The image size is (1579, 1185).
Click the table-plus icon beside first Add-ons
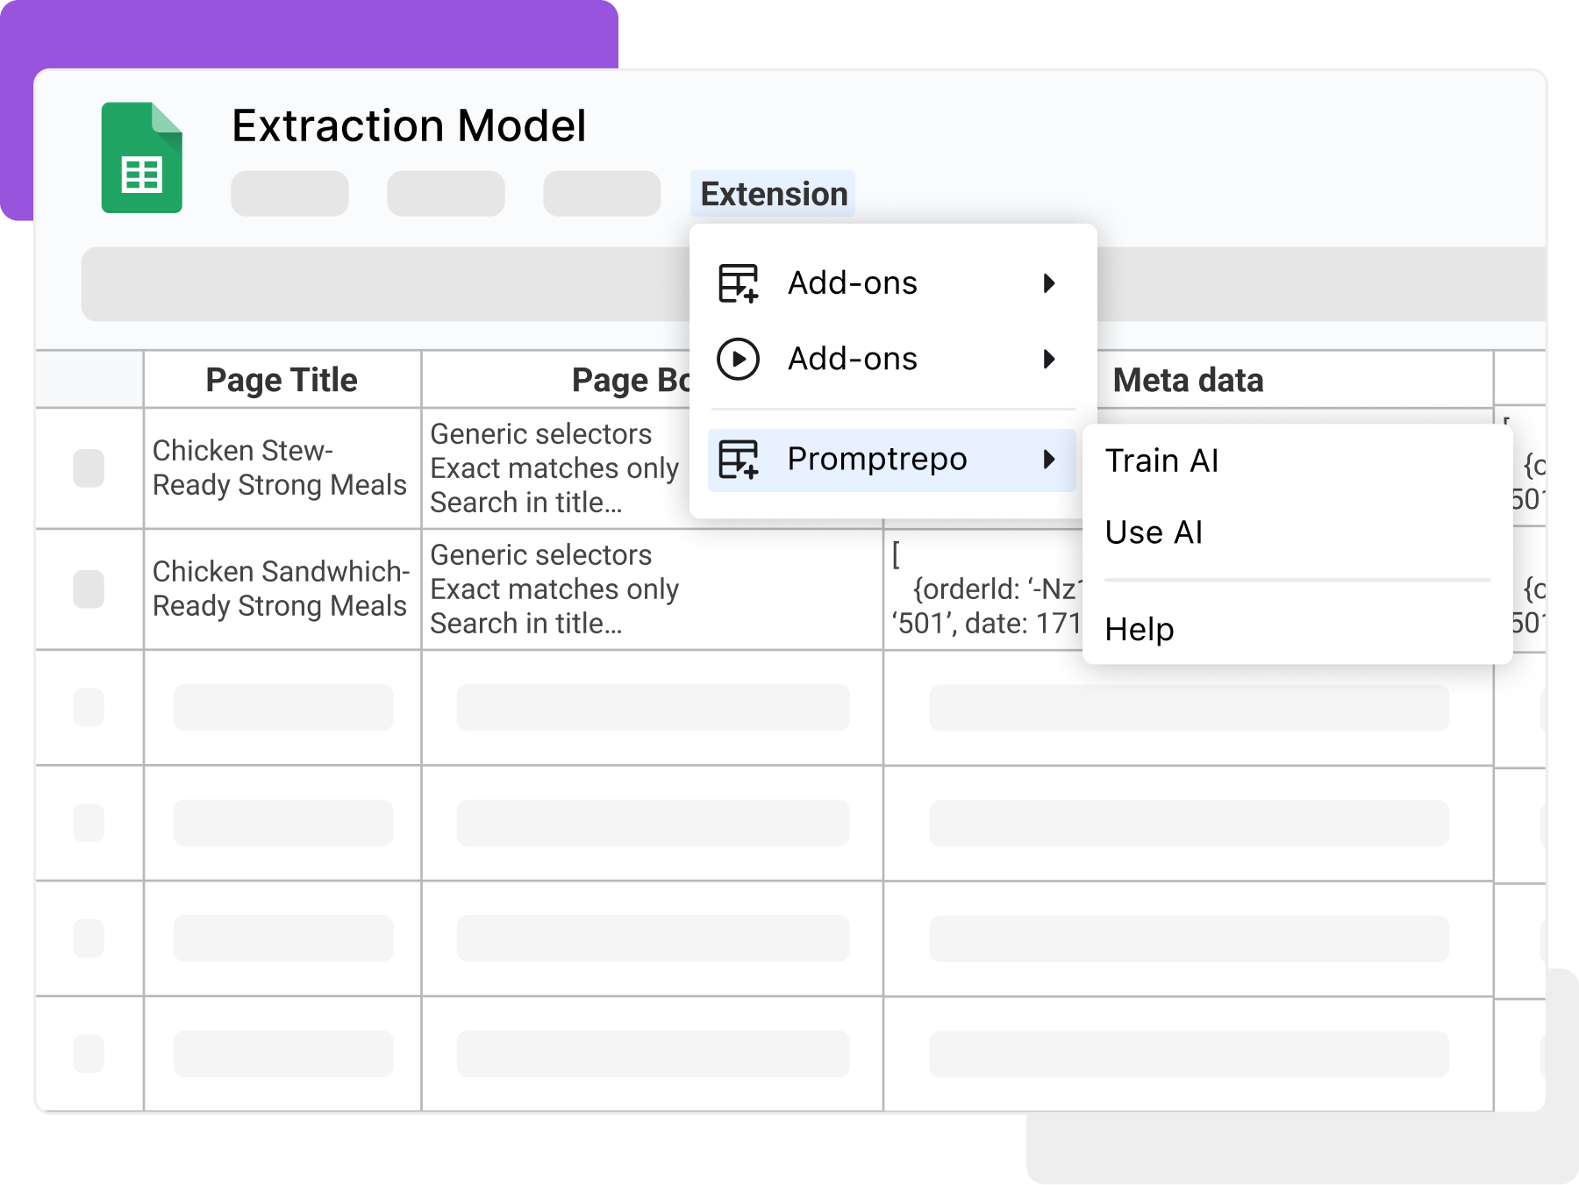tap(738, 283)
